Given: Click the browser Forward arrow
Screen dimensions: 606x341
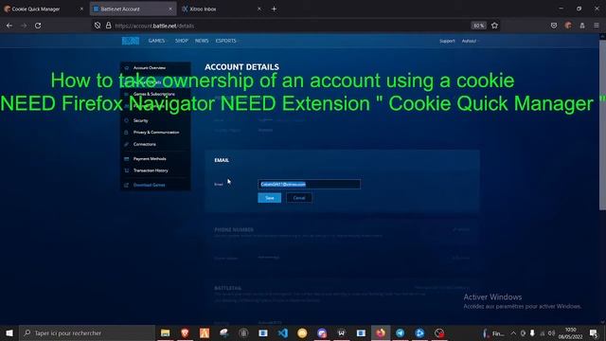Looking at the screenshot, I should 24,26.
